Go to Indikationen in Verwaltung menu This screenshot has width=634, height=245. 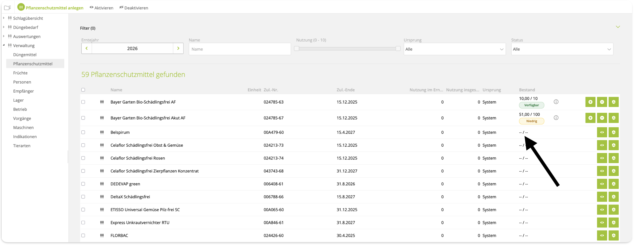click(25, 137)
